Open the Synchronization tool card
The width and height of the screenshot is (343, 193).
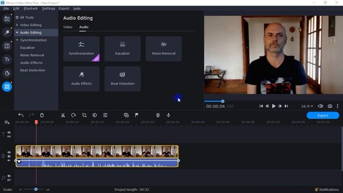point(81,49)
